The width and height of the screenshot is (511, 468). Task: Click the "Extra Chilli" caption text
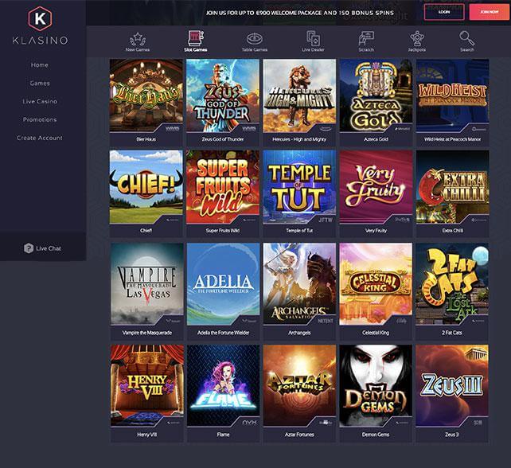point(453,230)
